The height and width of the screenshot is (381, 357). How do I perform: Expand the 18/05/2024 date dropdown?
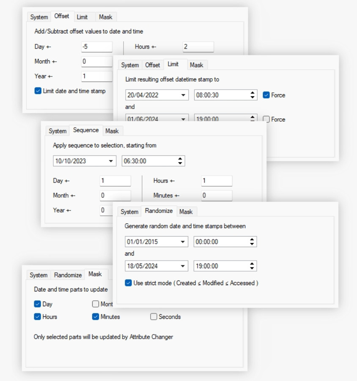pos(183,266)
